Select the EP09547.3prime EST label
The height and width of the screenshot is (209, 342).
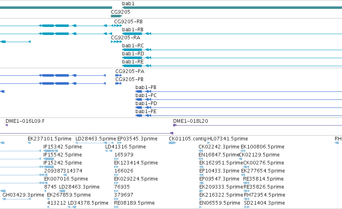coord(219,179)
